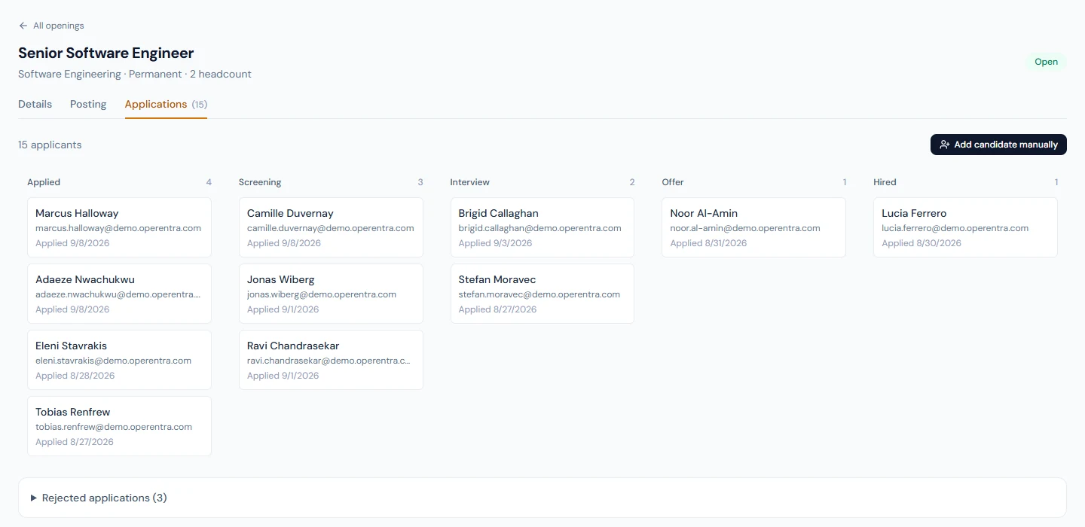Image resolution: width=1085 pixels, height=527 pixels.
Task: Click email lucia.ferrero@demo.operentra.com
Action: coord(955,228)
